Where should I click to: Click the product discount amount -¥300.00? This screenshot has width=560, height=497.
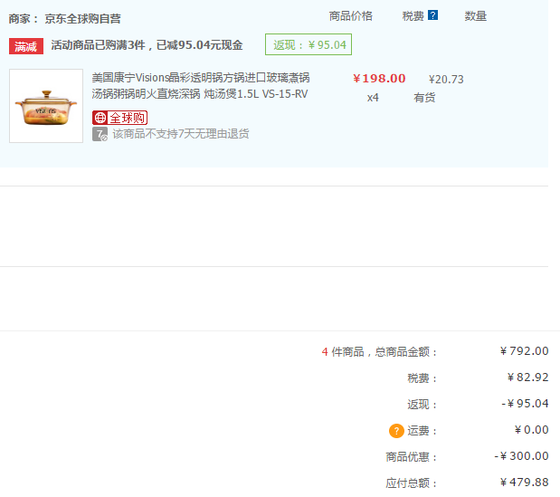point(521,456)
